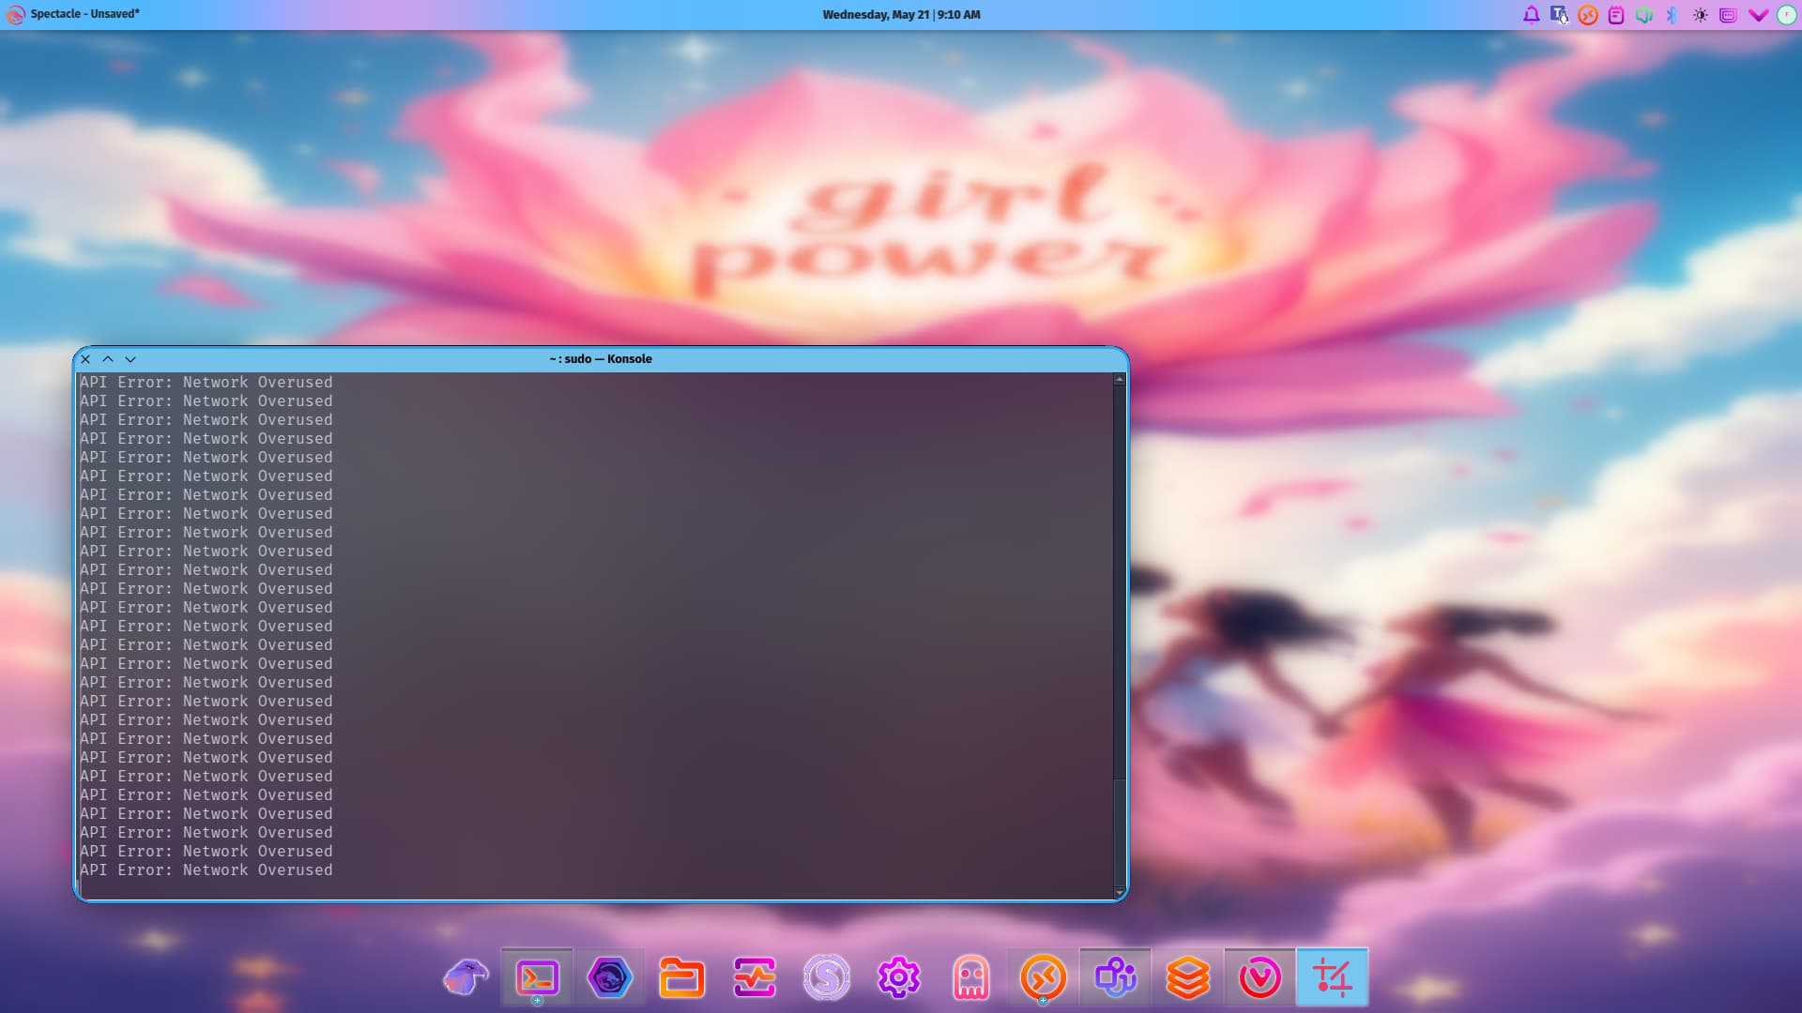Viewport: 1802px width, 1013px height.
Task: Open the eagle launcher icon in the dock
Action: [466, 977]
